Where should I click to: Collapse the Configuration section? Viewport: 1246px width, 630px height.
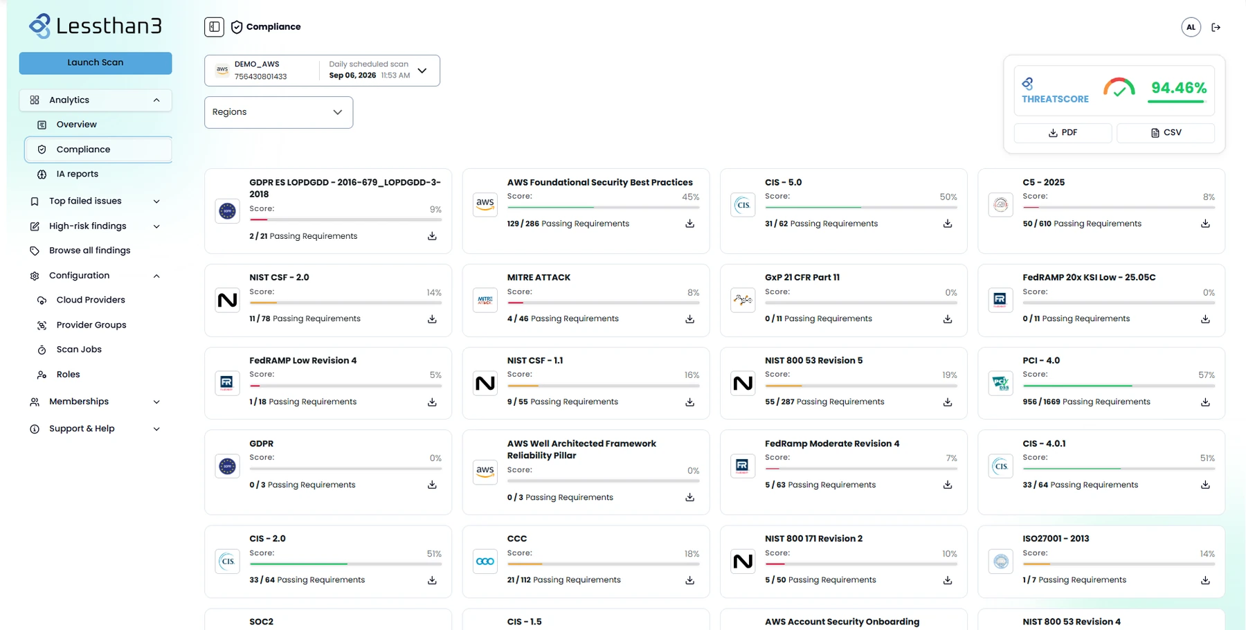(x=96, y=276)
